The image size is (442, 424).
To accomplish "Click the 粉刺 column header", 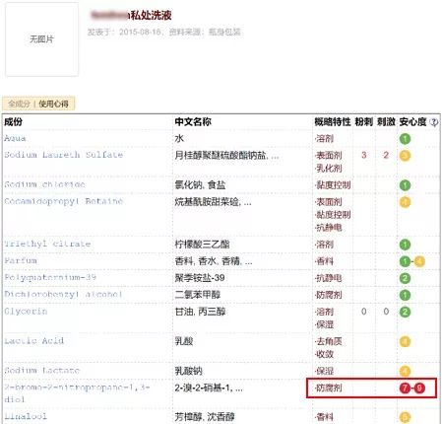I will (363, 122).
